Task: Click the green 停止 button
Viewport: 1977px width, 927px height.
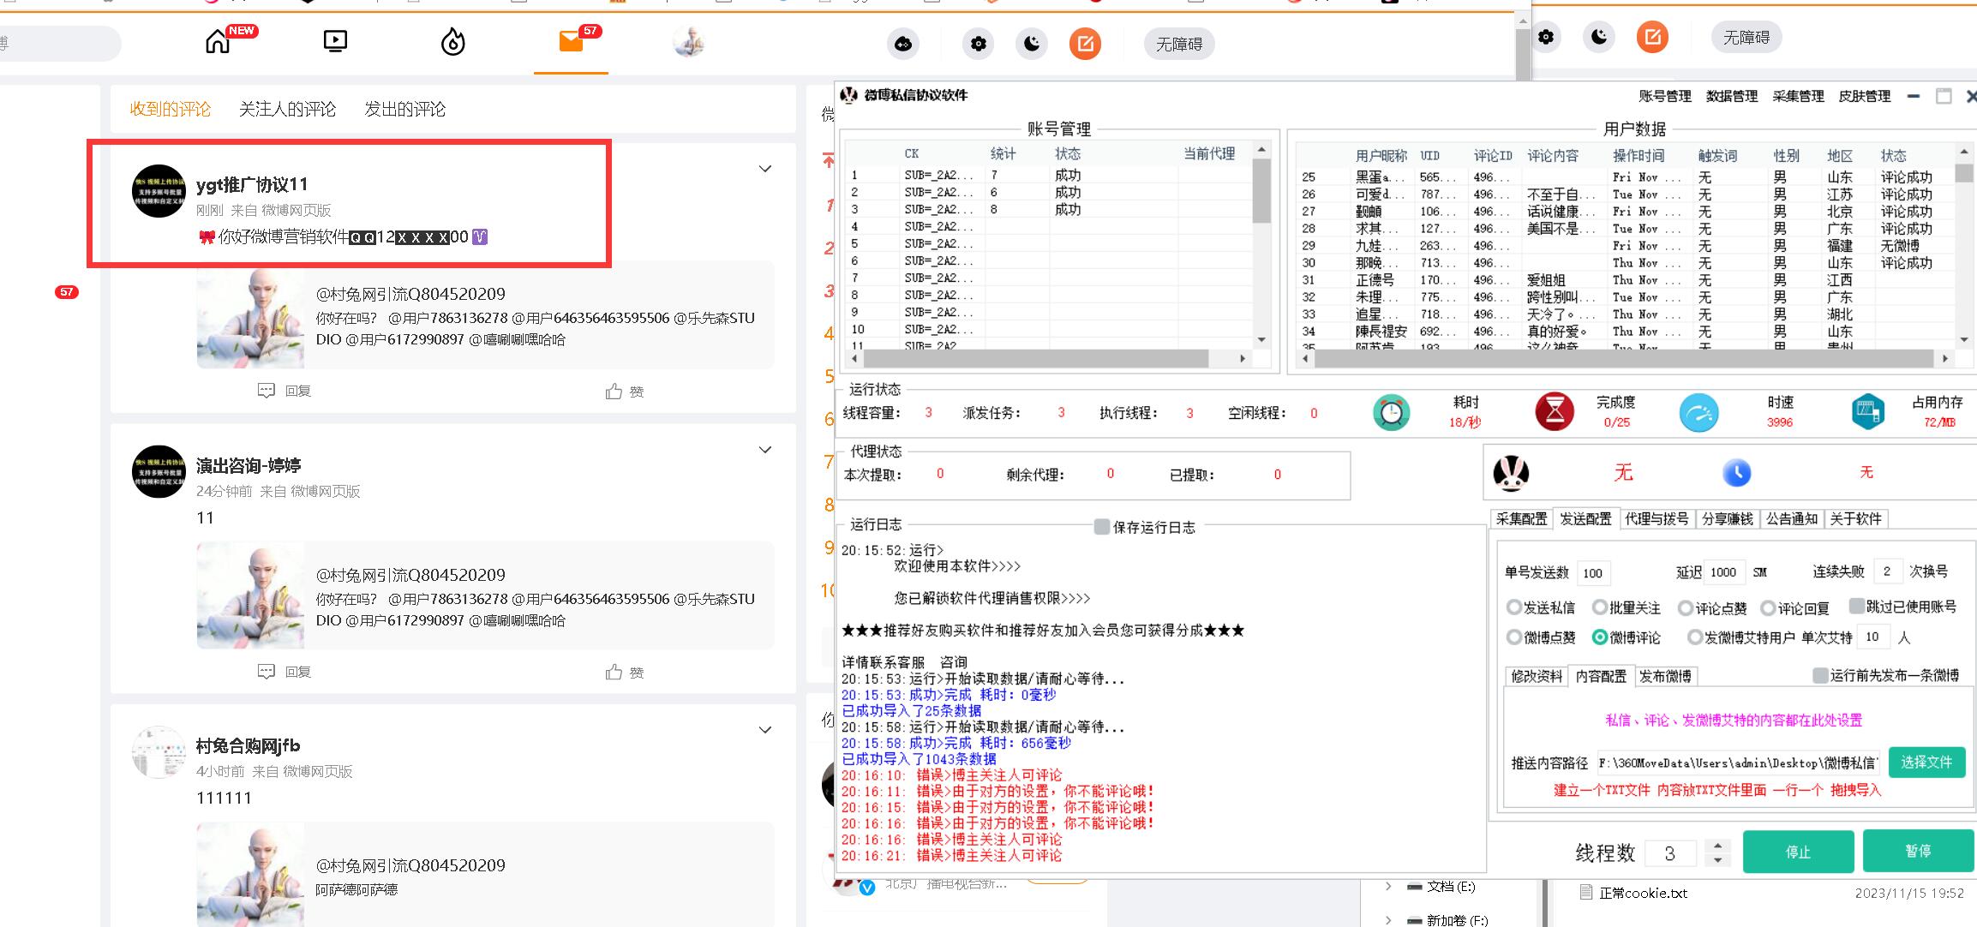Action: pos(1798,852)
